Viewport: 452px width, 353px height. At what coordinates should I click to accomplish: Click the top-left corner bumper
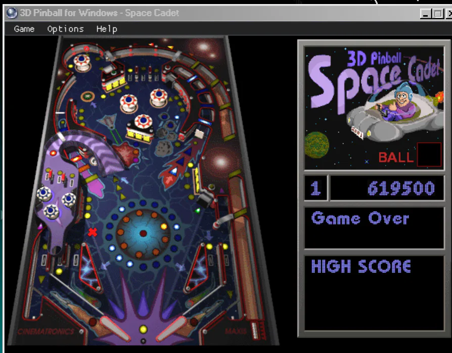click(x=81, y=63)
